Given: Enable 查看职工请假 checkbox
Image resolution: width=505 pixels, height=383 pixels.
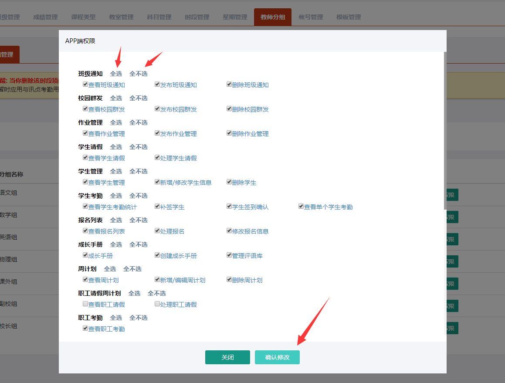Looking at the screenshot, I should coord(85,304).
